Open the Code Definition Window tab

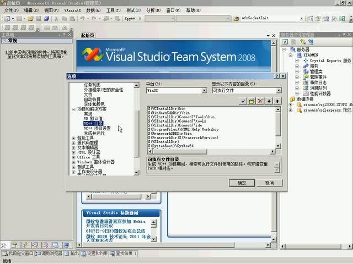[18, 254]
